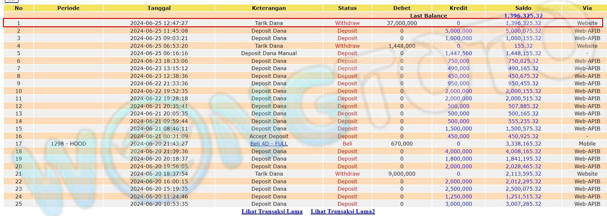This screenshot has height=216, width=607.
Task: Select the 37,000,000 debet value in row 1
Action: point(402,23)
